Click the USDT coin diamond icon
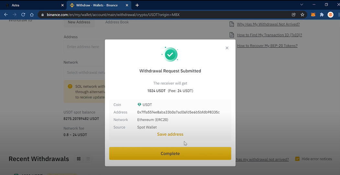340x175 pixels. point(140,105)
